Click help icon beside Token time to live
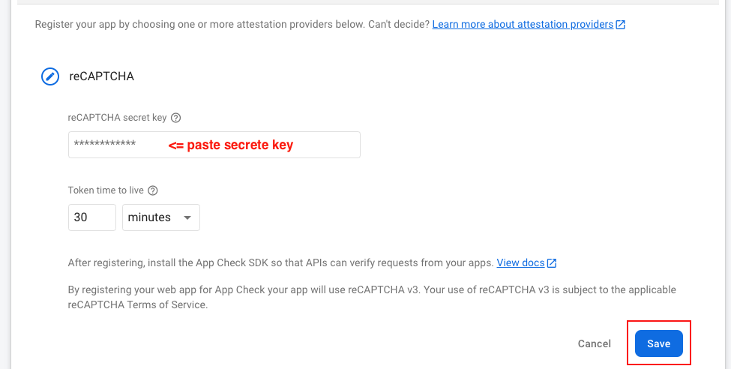Screen dimensions: 731x369 click(153, 190)
